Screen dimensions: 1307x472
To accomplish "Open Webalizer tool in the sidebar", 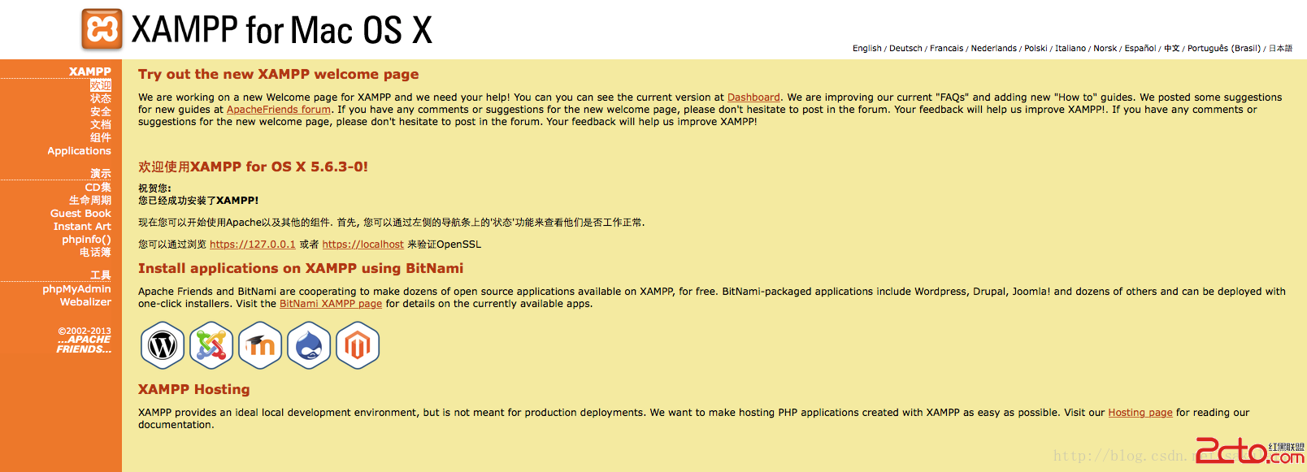I will (85, 301).
